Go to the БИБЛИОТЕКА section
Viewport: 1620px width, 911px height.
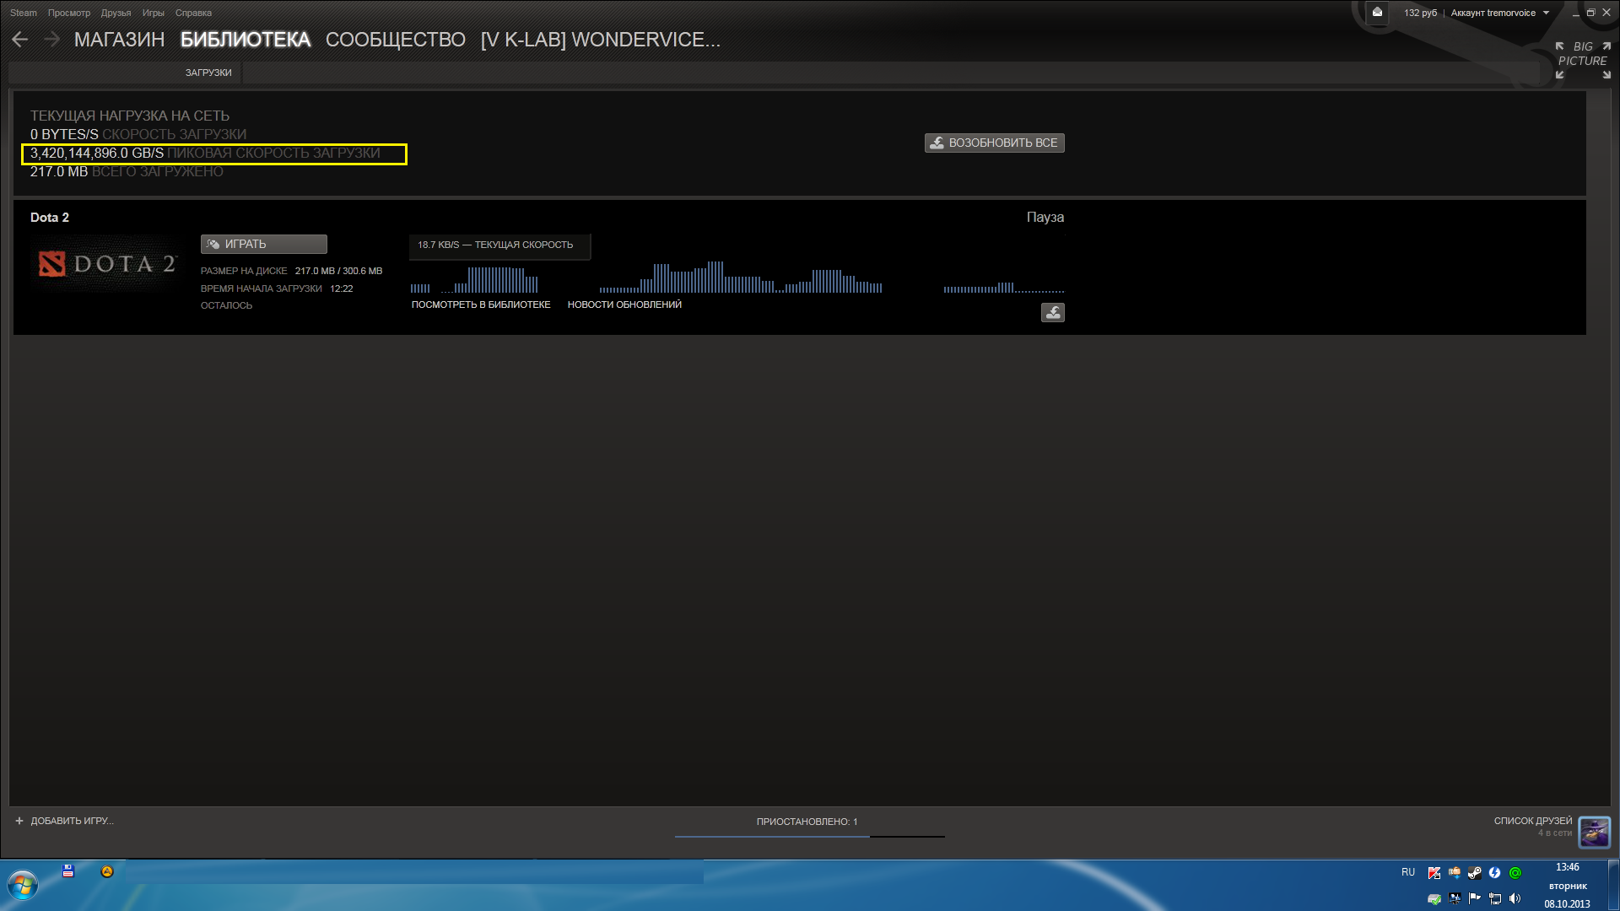click(x=246, y=40)
